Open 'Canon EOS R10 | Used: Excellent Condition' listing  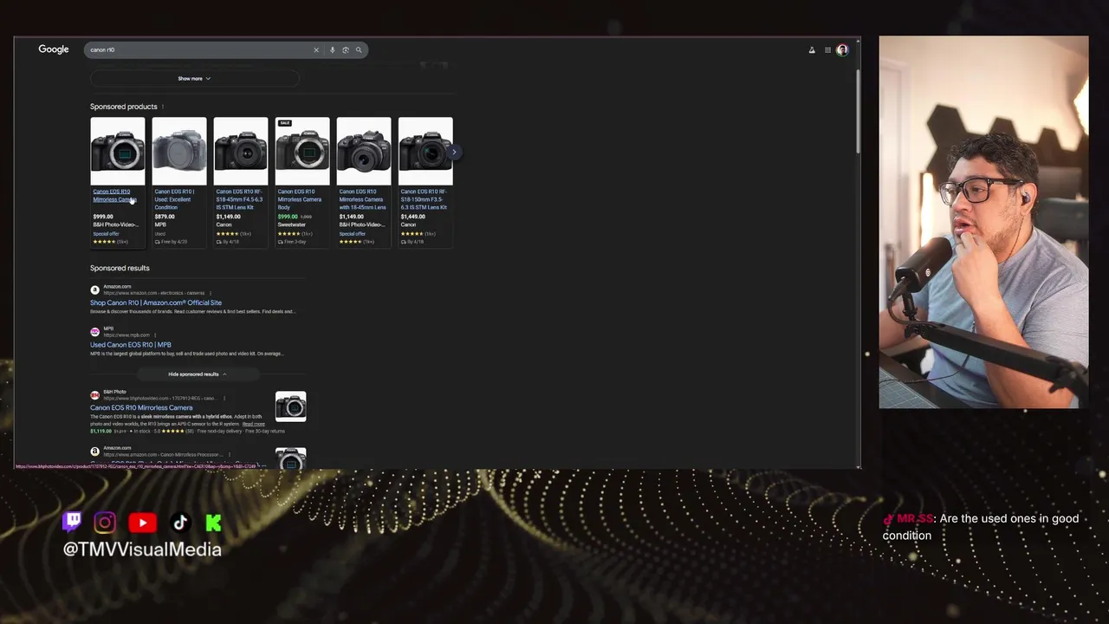pos(174,199)
